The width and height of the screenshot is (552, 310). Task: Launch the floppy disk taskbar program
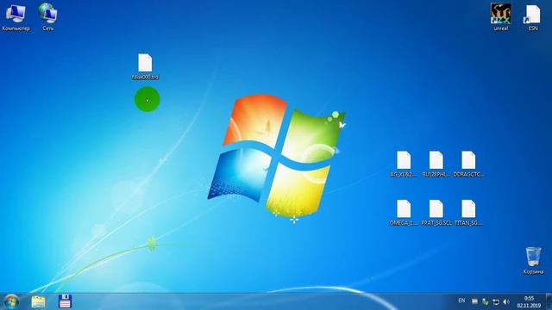65,301
